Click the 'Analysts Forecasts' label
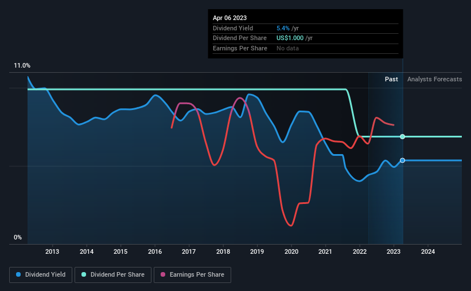Image resolution: width=471 pixels, height=291 pixels. pyautogui.click(x=435, y=79)
